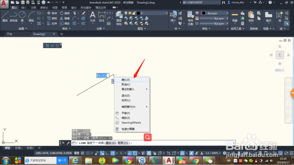Viewport: 294px width, 165px height.
Task: Expand the 特性 panel dropdown
Action: pos(206,29)
